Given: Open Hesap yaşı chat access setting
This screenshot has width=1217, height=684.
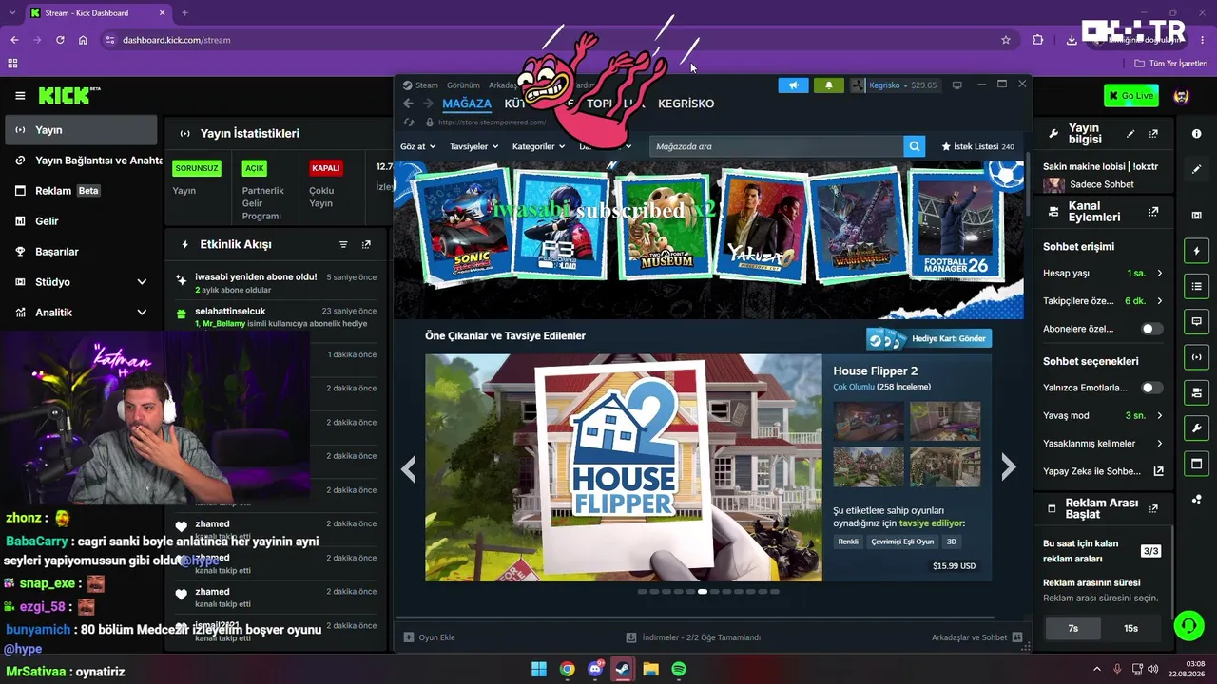Looking at the screenshot, I should (x=1103, y=273).
